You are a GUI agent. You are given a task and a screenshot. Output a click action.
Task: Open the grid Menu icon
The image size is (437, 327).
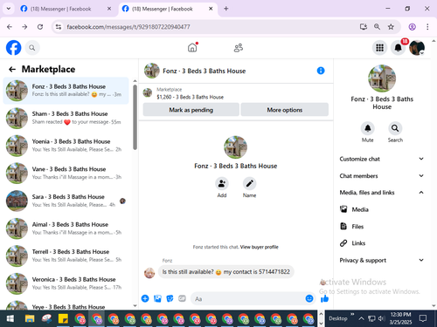coord(379,48)
